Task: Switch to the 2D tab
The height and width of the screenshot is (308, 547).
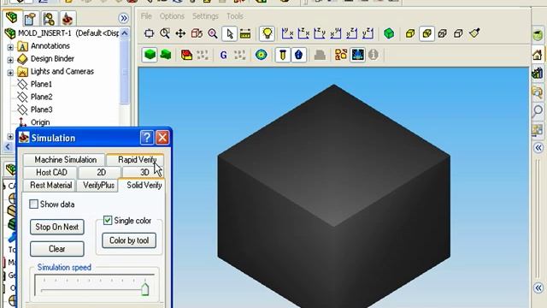Action: [101, 172]
